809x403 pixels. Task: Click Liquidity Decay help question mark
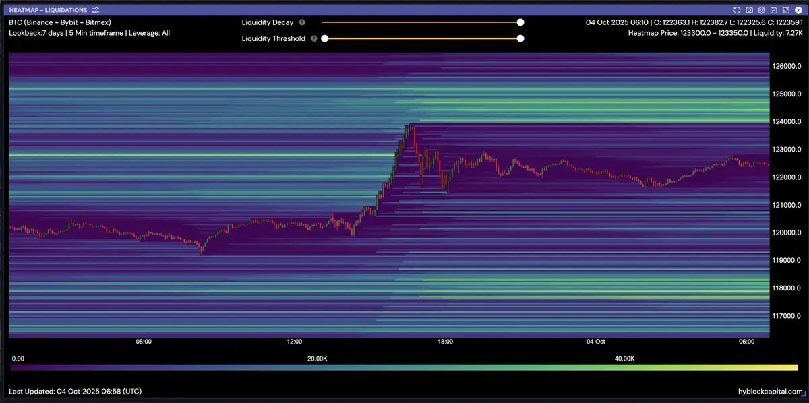[302, 22]
